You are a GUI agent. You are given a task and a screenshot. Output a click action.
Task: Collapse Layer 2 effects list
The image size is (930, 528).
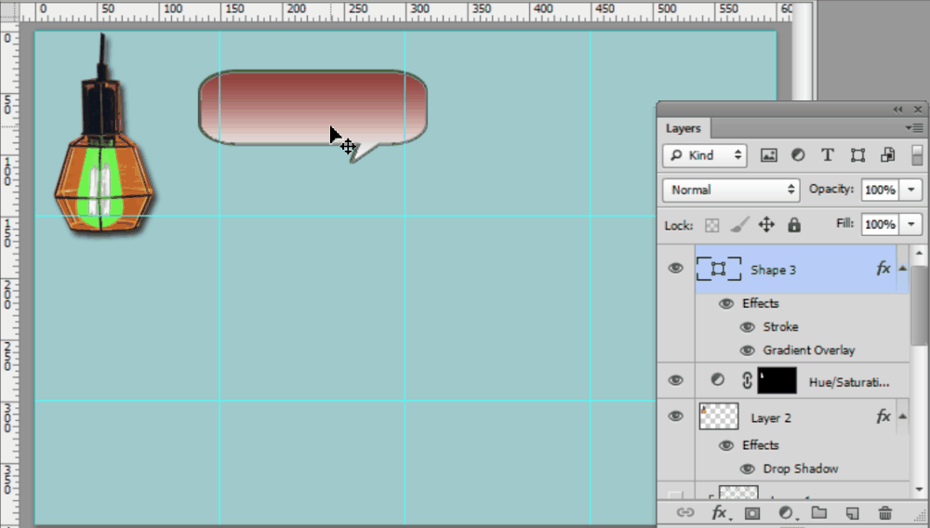(903, 416)
